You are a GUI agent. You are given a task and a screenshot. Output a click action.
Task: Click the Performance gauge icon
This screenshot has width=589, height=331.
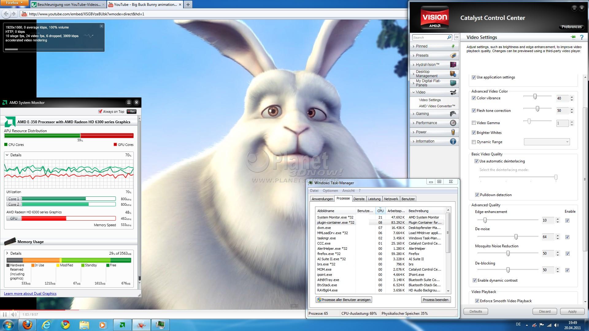point(453,123)
